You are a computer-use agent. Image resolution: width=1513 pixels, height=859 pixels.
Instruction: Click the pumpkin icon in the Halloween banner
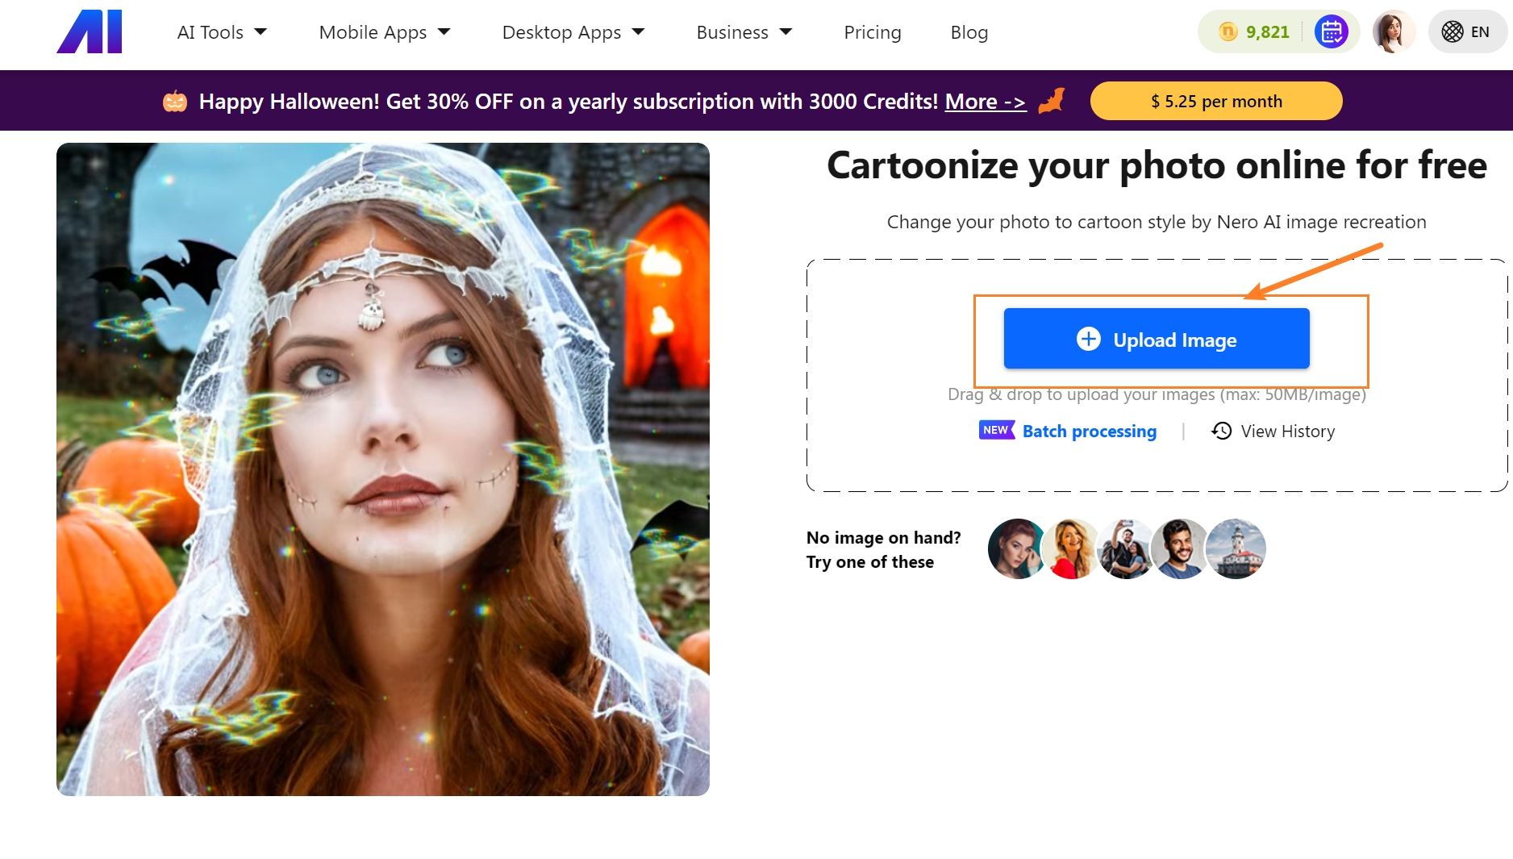[176, 101]
